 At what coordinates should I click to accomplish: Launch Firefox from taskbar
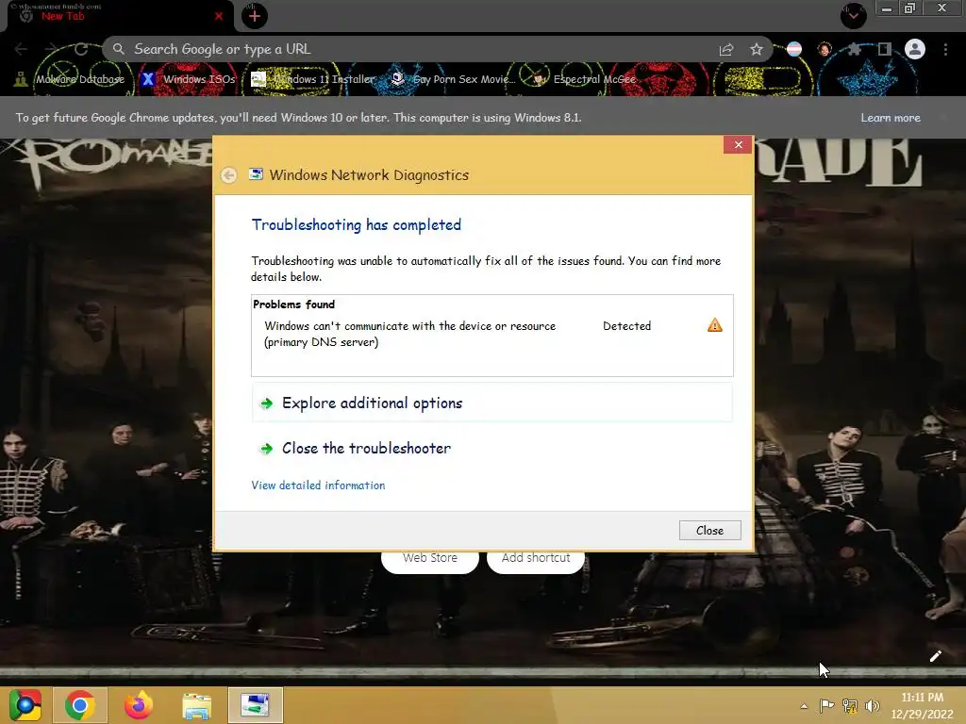pos(138,705)
